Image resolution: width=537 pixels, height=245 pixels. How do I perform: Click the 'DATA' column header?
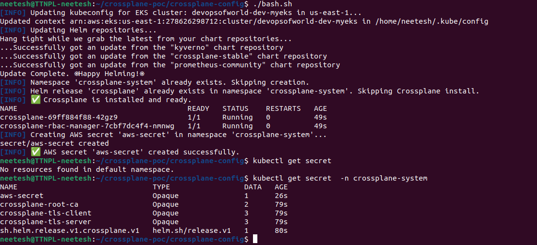(x=253, y=187)
